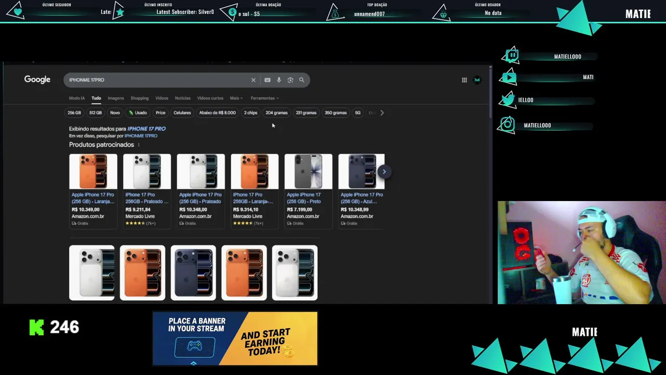Apply the 512 GB filter chip

tap(96, 113)
